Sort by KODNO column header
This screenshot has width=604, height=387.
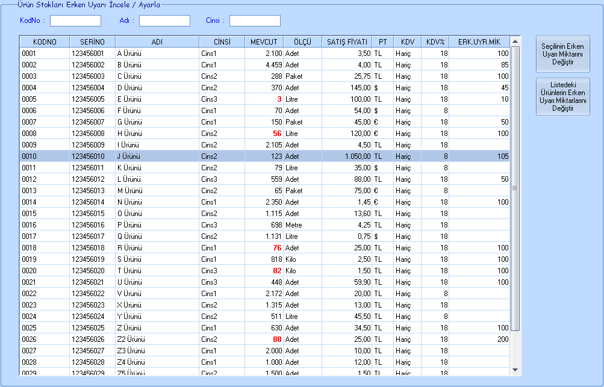45,42
